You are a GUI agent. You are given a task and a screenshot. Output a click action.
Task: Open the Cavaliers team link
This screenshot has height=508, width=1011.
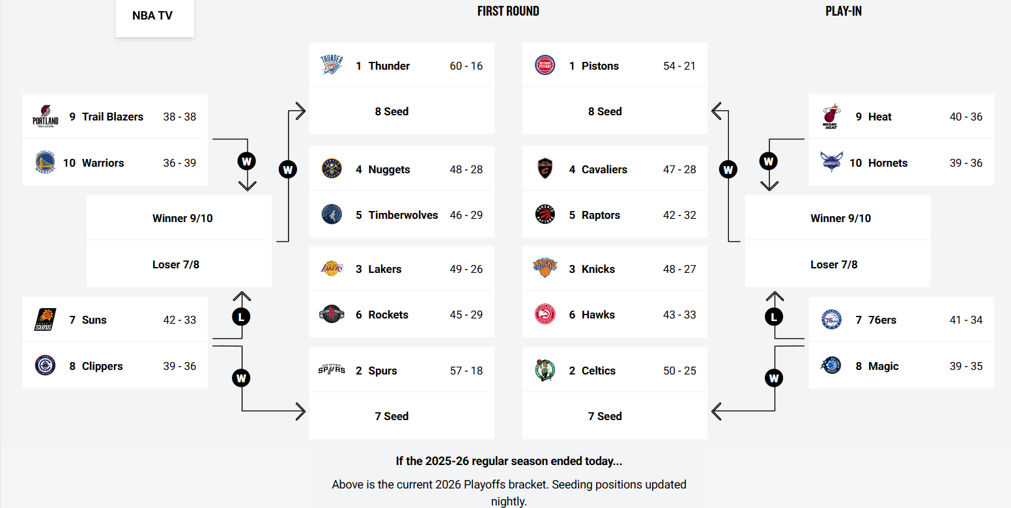pyautogui.click(x=604, y=169)
